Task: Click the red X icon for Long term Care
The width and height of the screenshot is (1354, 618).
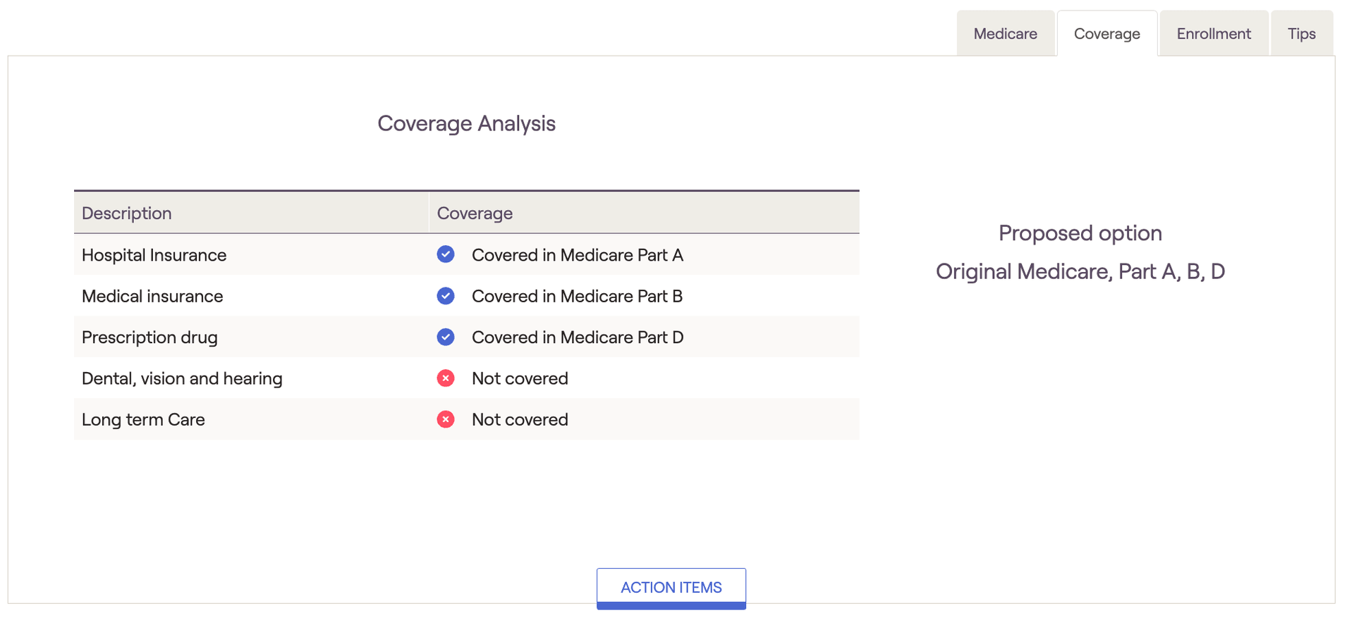Action: (x=446, y=419)
